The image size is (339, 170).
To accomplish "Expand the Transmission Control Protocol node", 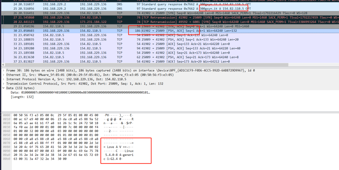I will (x=3, y=84).
